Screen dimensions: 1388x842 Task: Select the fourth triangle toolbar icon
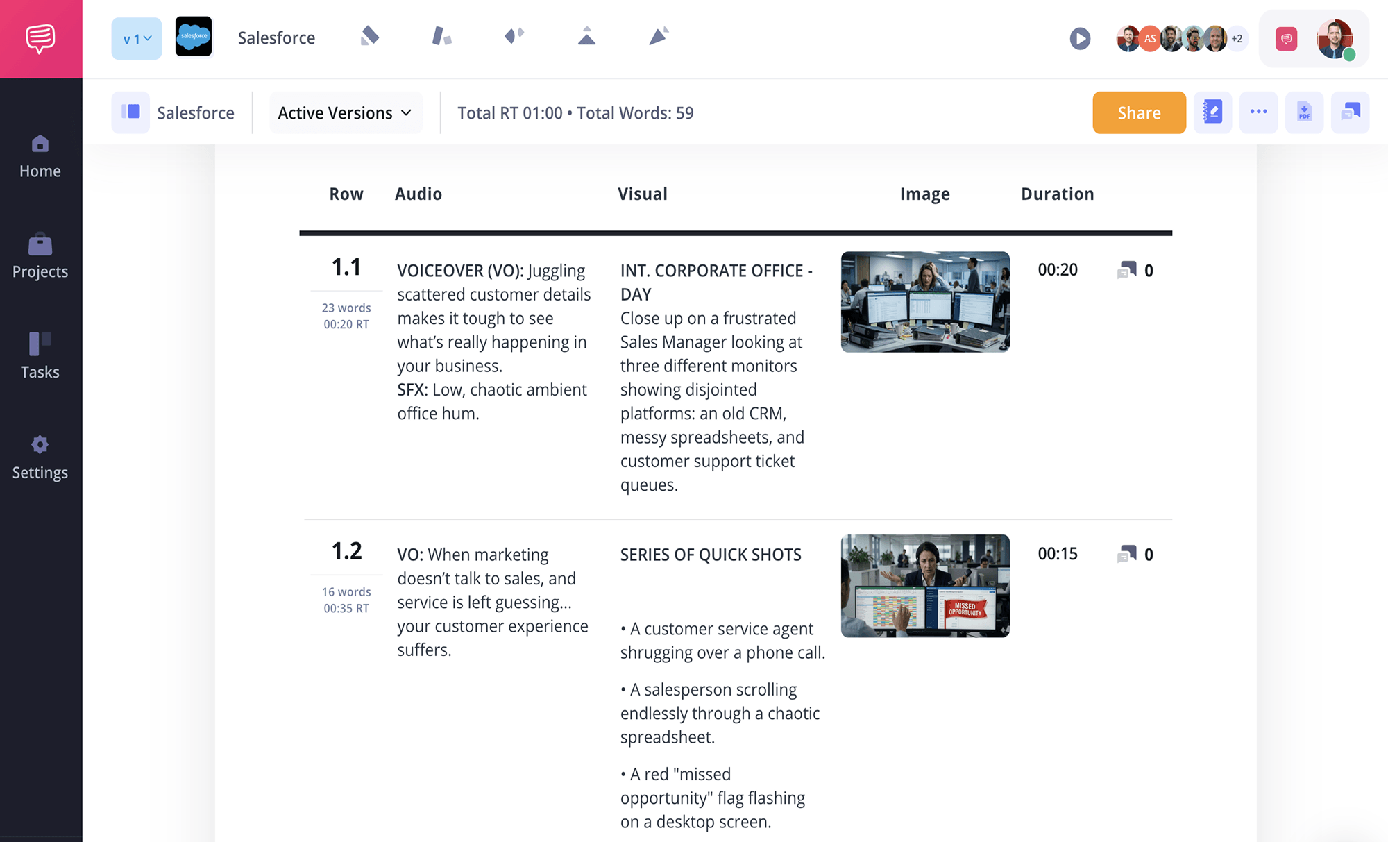(586, 36)
